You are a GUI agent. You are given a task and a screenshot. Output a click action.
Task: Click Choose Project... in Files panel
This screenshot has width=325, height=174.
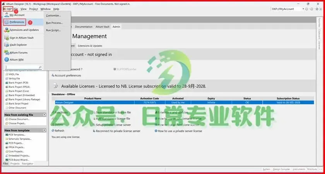coord(17,123)
